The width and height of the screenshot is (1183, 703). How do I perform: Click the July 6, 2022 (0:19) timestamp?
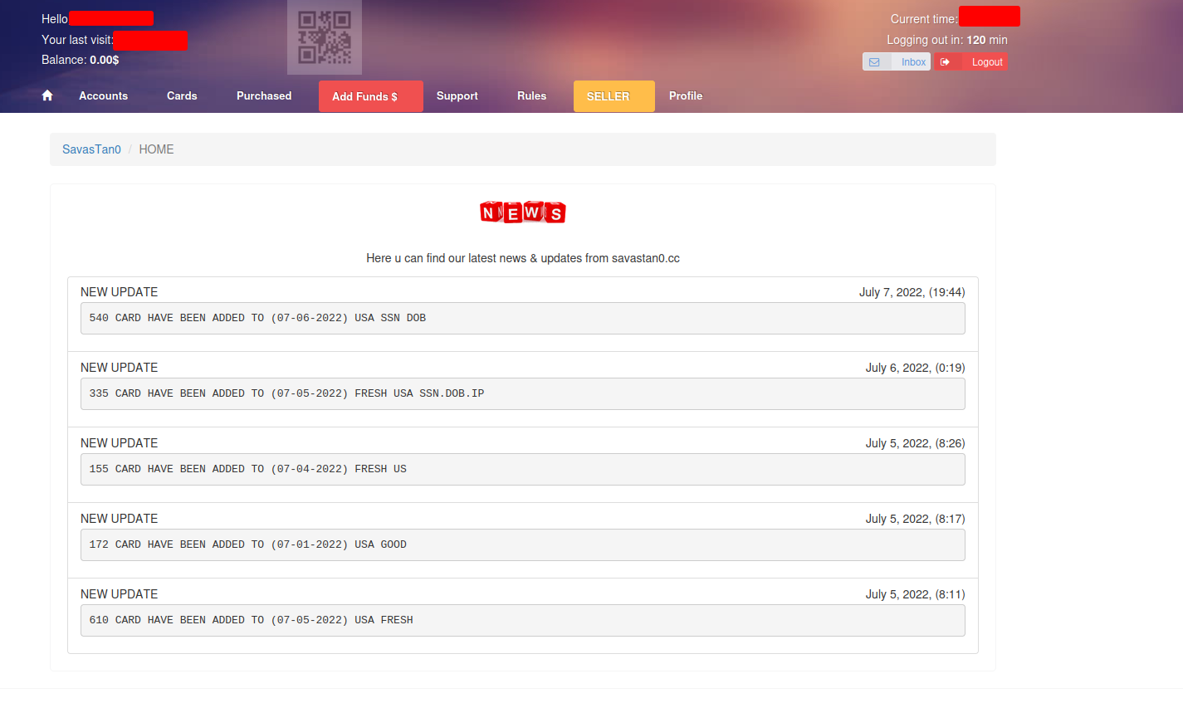(x=916, y=368)
